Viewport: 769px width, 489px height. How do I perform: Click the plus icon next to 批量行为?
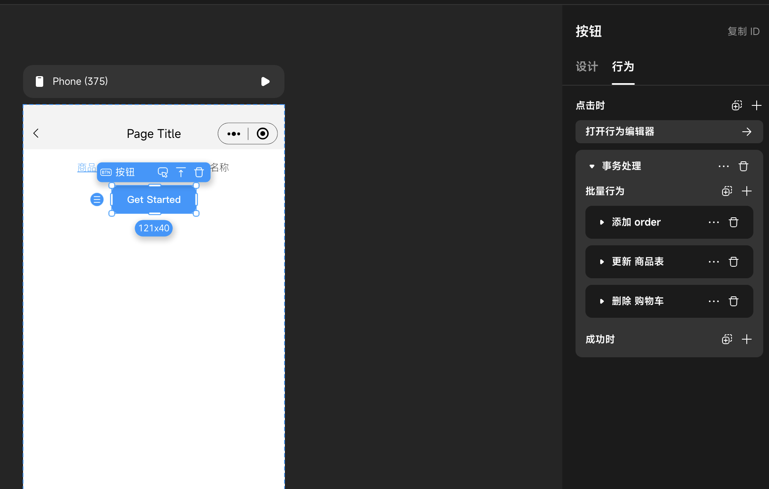click(x=747, y=191)
